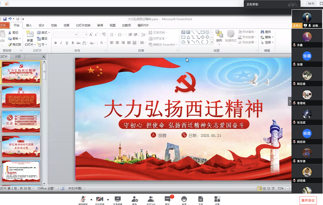Open the font name combo box
323x205 pixels.
click(x=65, y=35)
